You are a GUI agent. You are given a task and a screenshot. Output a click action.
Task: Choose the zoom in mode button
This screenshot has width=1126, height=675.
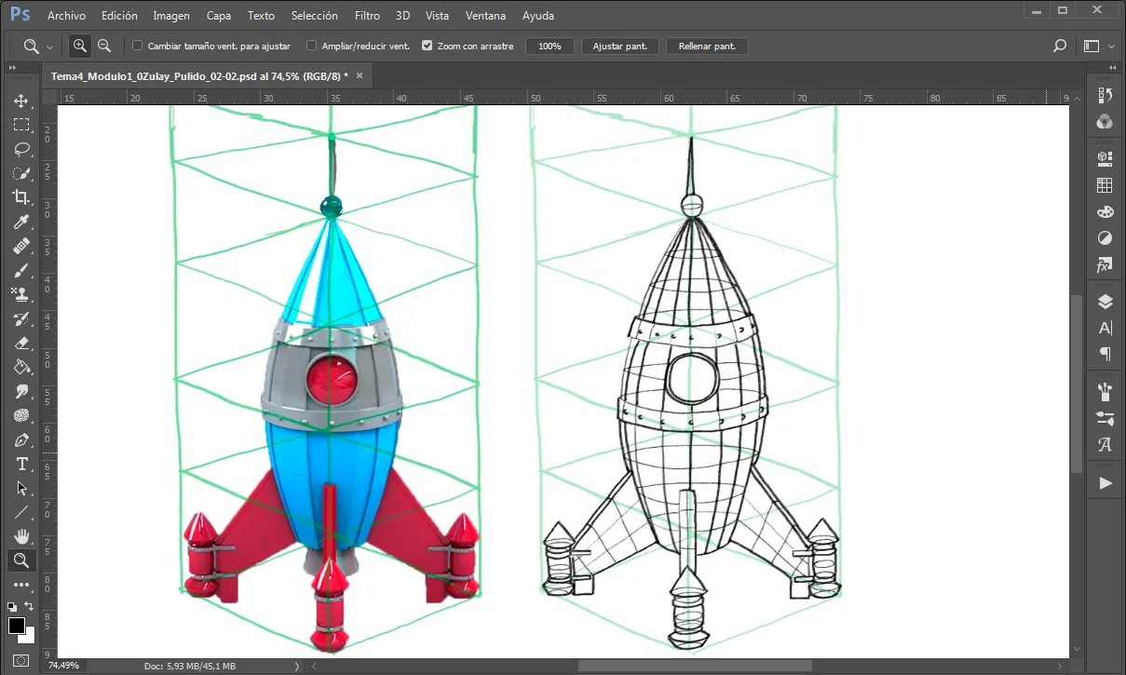(80, 46)
